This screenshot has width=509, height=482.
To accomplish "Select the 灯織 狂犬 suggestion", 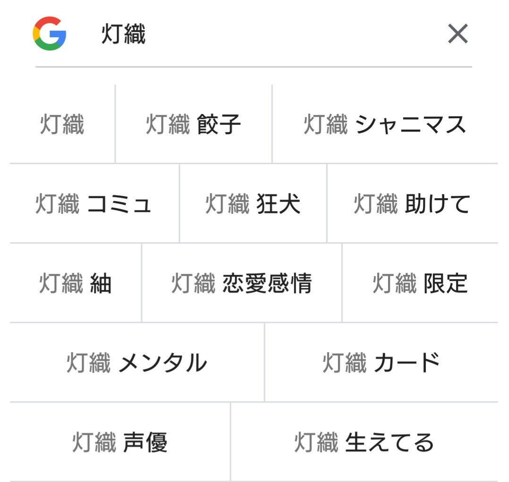I will coord(253,204).
